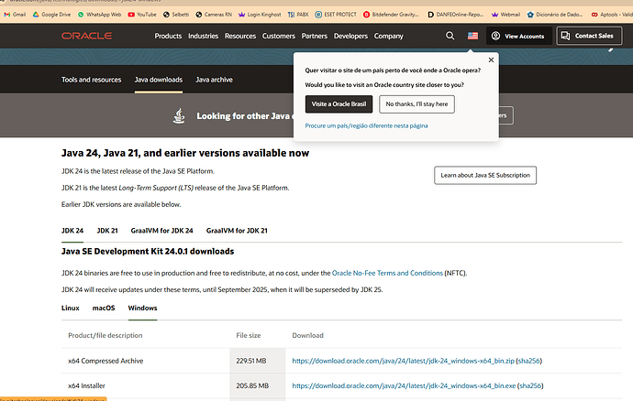Switch to GraalVM for JDK 21 tab

pyautogui.click(x=237, y=231)
